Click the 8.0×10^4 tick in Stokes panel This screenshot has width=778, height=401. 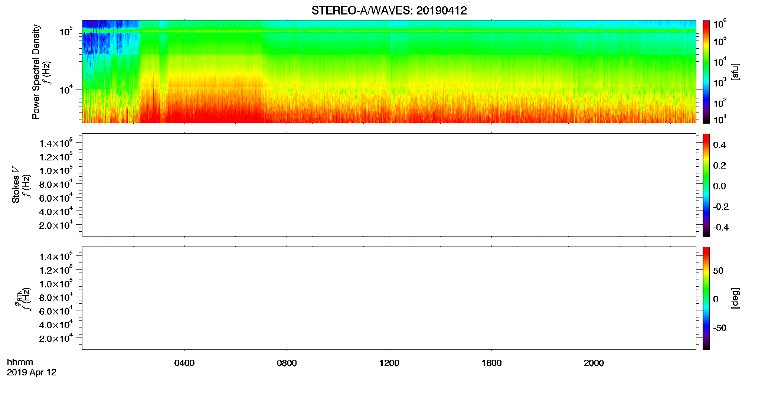pyautogui.click(x=56, y=184)
